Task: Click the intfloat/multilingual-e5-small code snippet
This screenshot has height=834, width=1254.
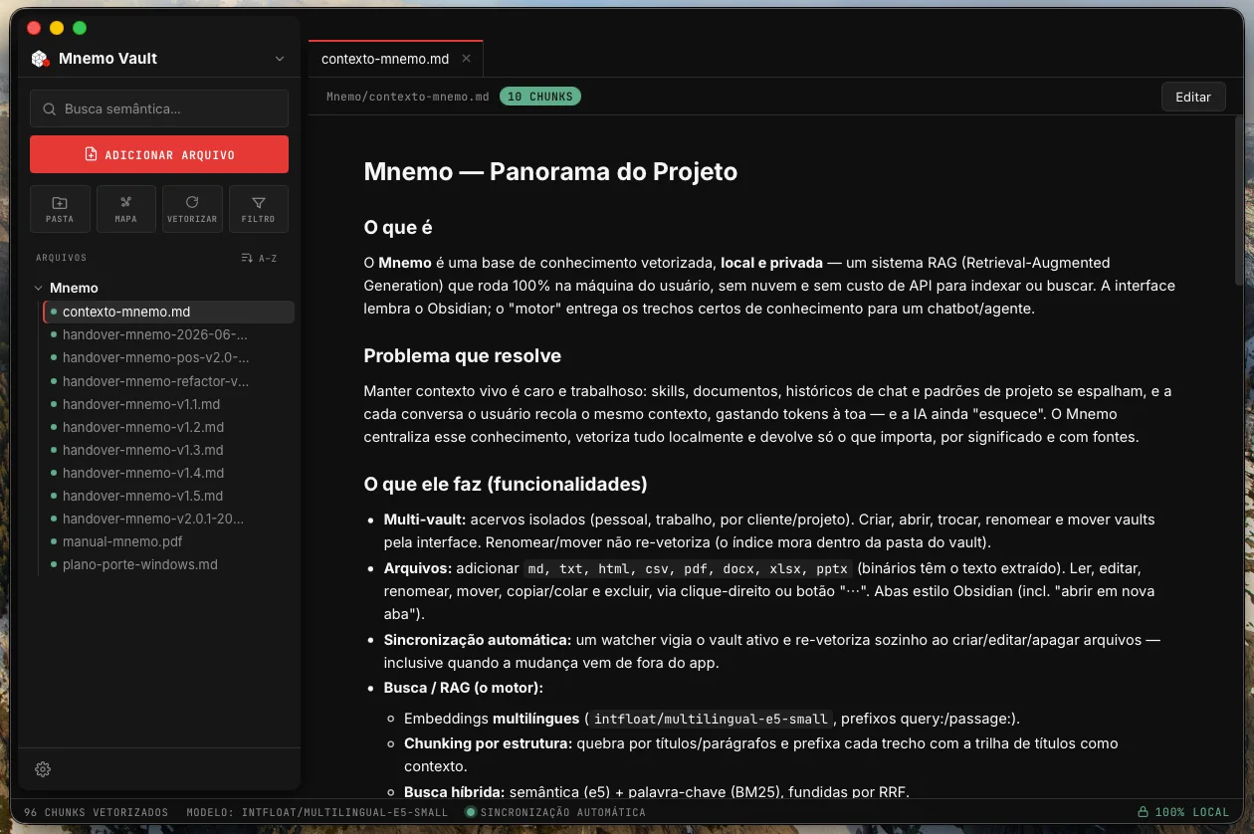Action: pyautogui.click(x=711, y=719)
